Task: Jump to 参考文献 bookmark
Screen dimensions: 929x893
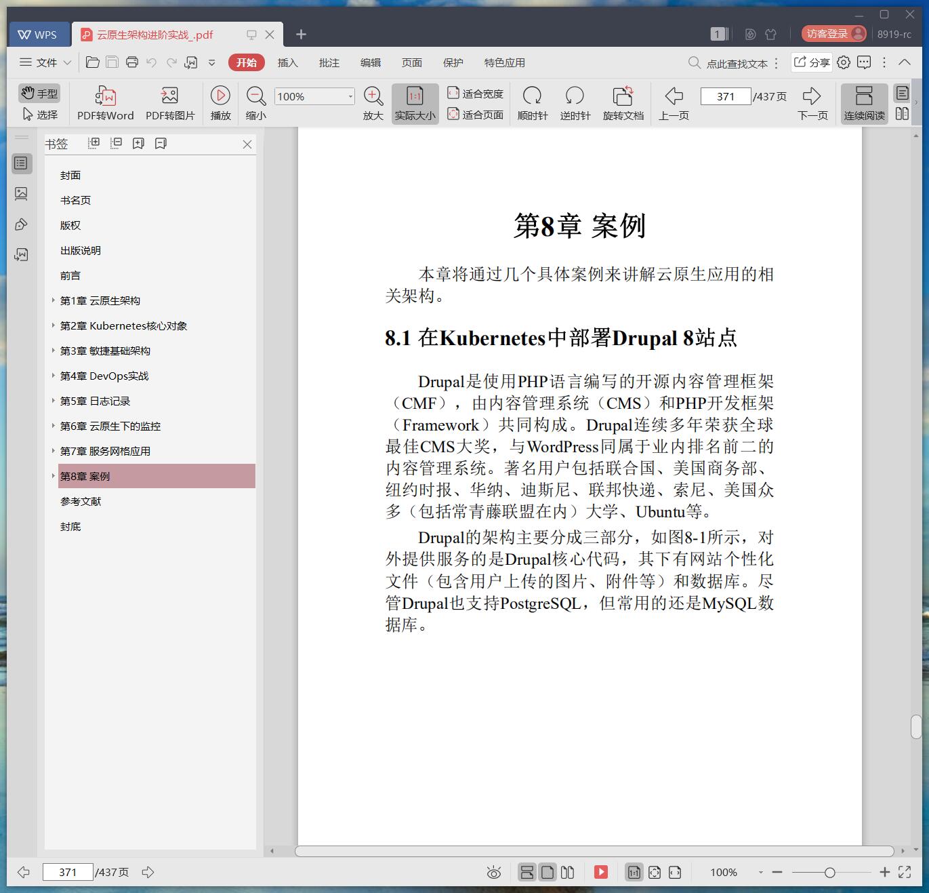Action: tap(81, 501)
